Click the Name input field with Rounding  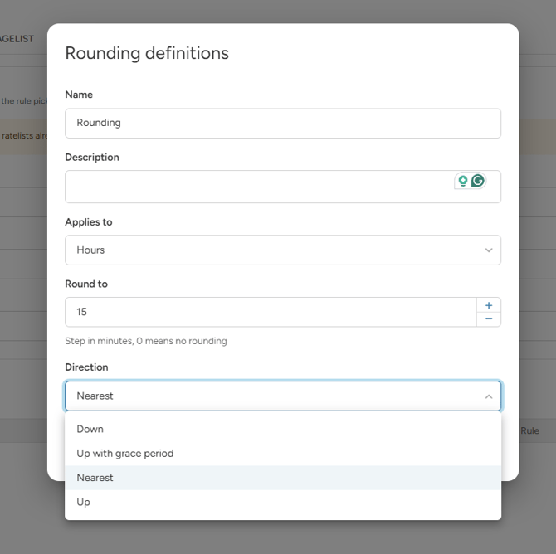[x=283, y=123]
